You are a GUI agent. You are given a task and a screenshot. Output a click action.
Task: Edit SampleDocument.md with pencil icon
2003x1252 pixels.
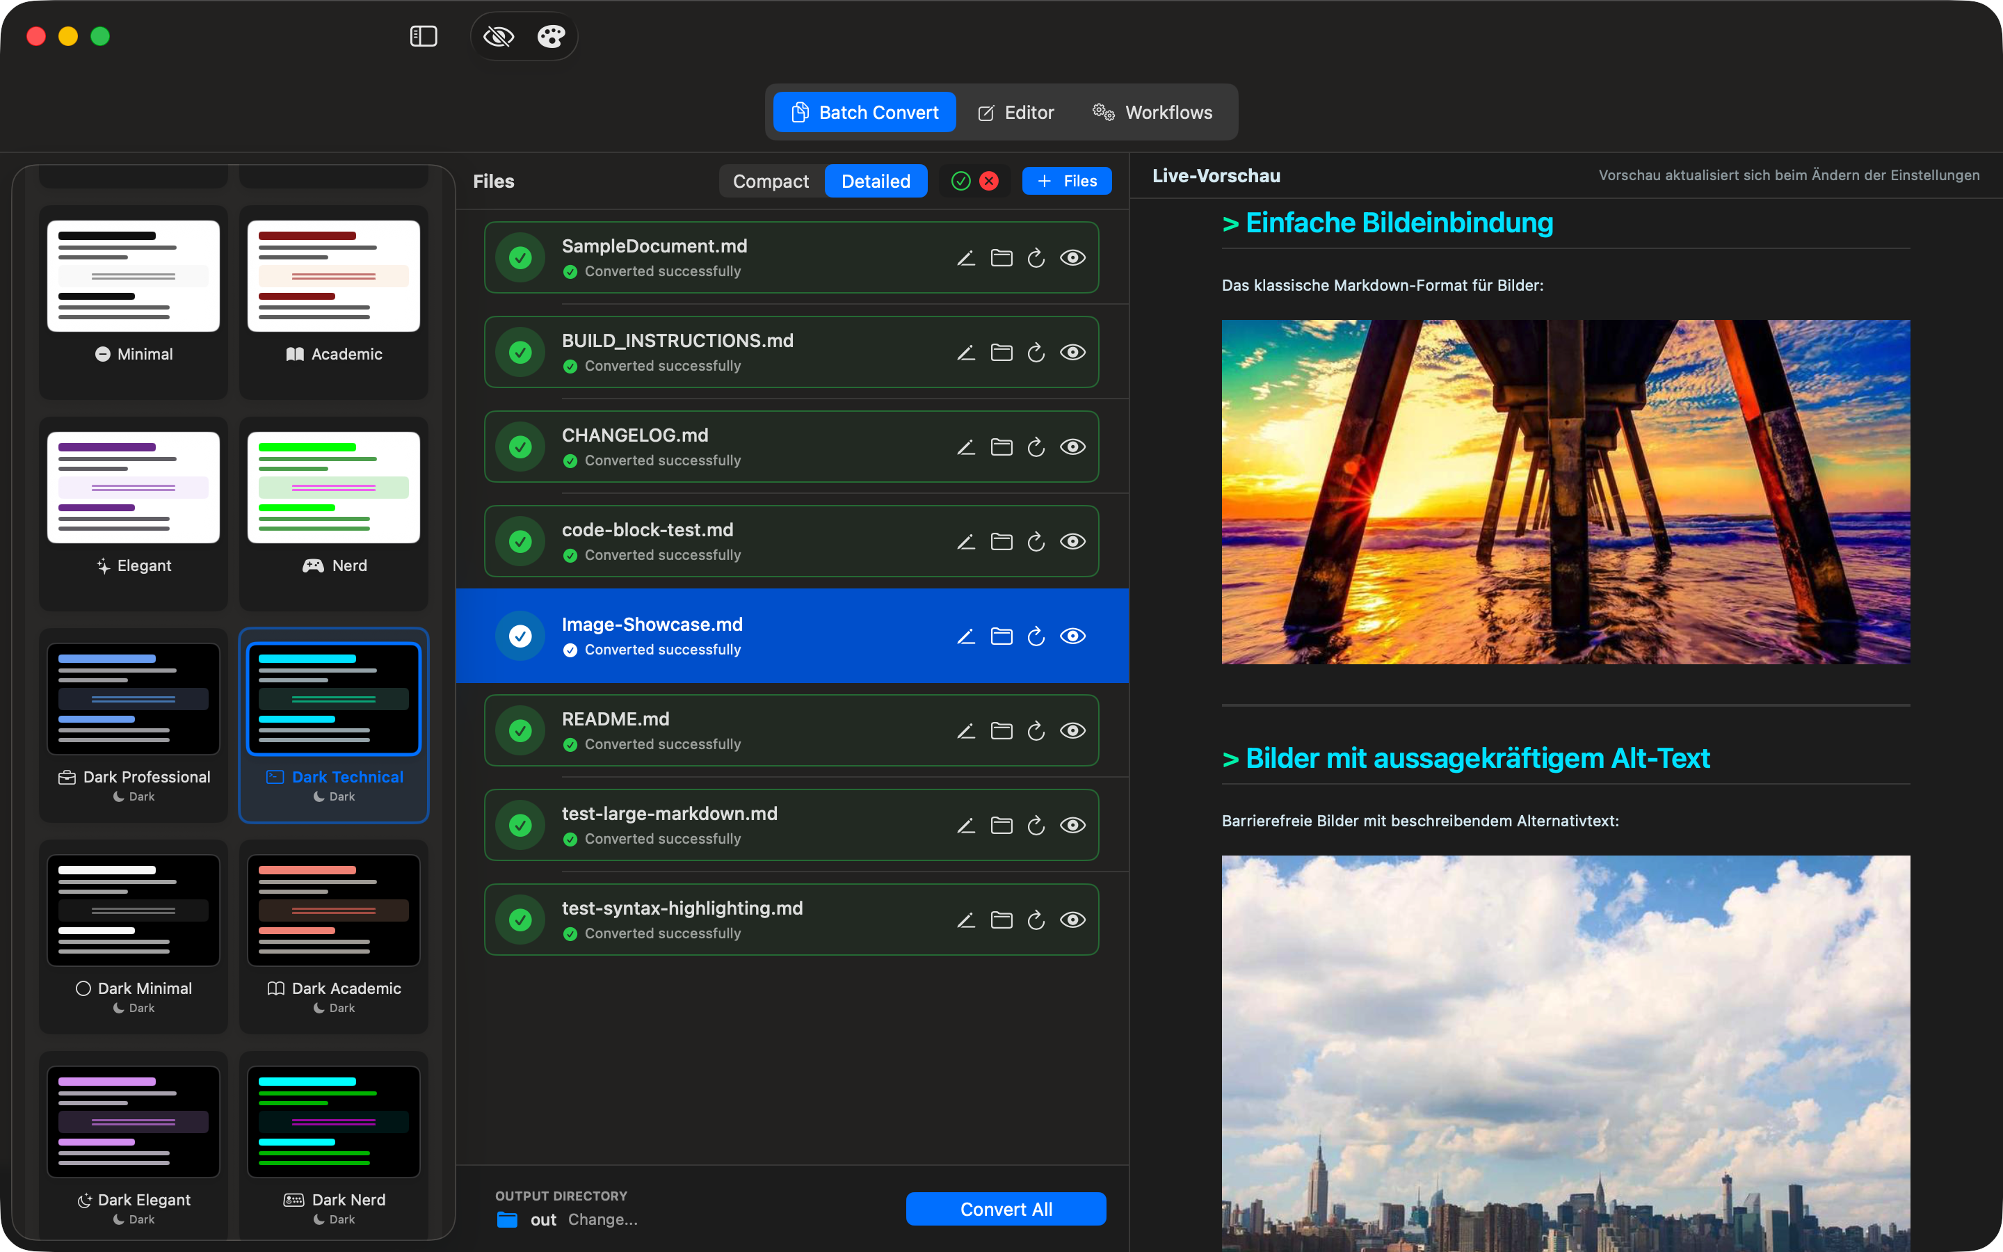(966, 257)
